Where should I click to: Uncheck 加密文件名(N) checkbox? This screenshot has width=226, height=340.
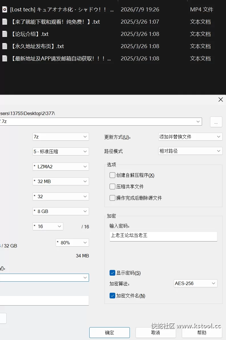click(112, 296)
